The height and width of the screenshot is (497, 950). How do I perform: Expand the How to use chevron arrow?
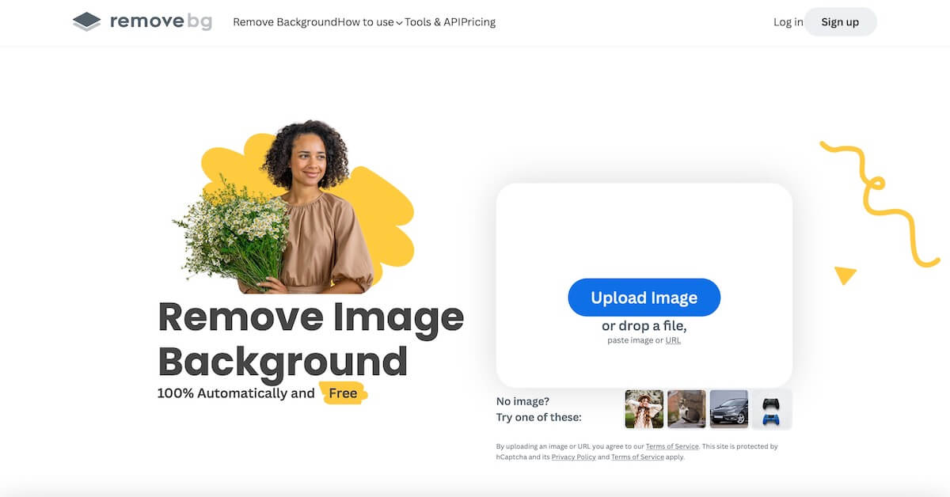[x=399, y=23]
